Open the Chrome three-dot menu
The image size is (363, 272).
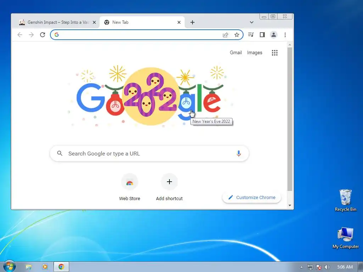285,35
